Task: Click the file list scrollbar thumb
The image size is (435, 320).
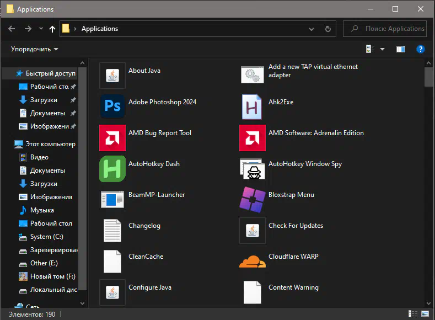Action: [428, 77]
